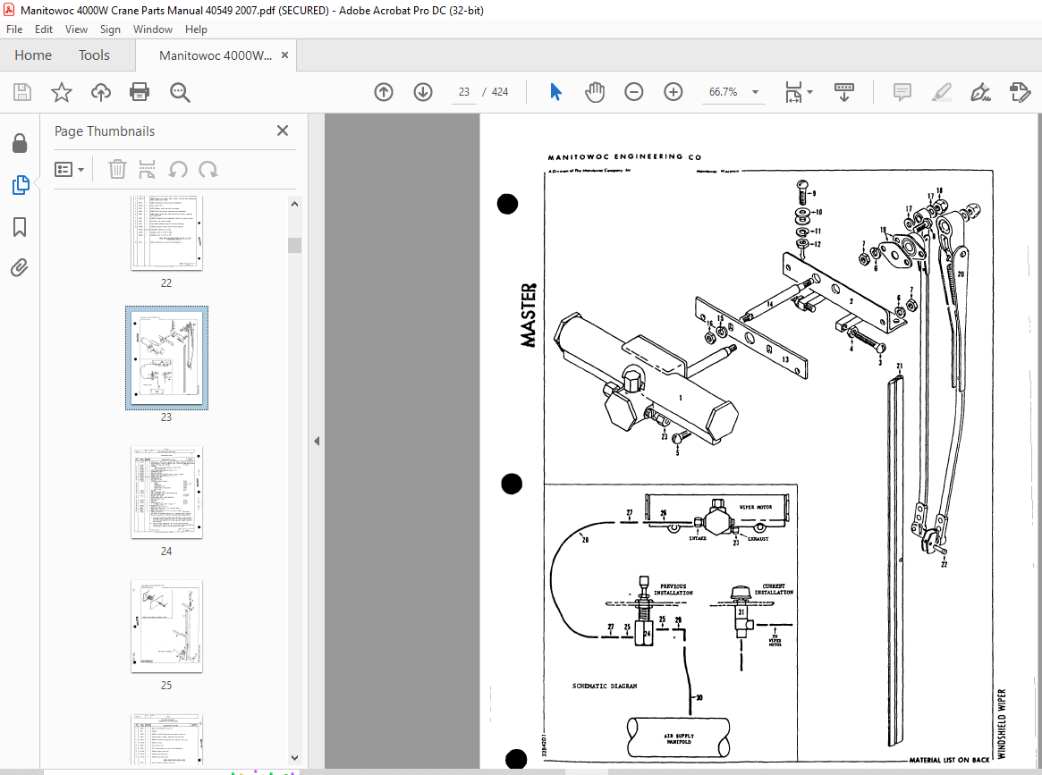Open the thumbnail options menu dropdown
This screenshot has height=775, width=1042.
pyautogui.click(x=69, y=170)
